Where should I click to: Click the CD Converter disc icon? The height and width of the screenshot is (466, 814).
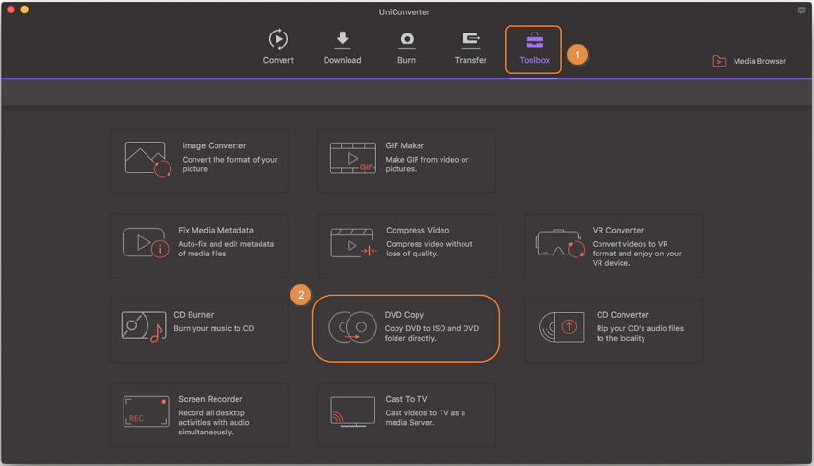pos(562,327)
